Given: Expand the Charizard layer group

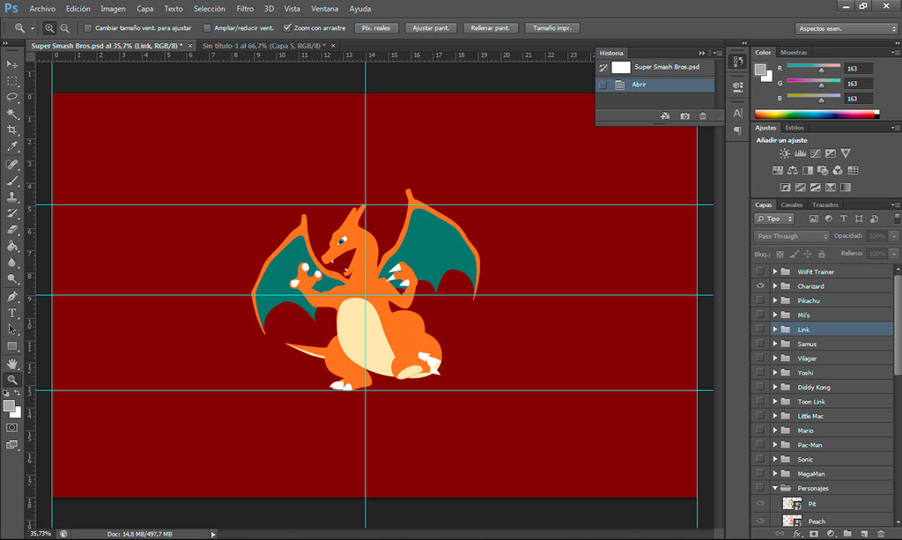Looking at the screenshot, I should point(775,285).
